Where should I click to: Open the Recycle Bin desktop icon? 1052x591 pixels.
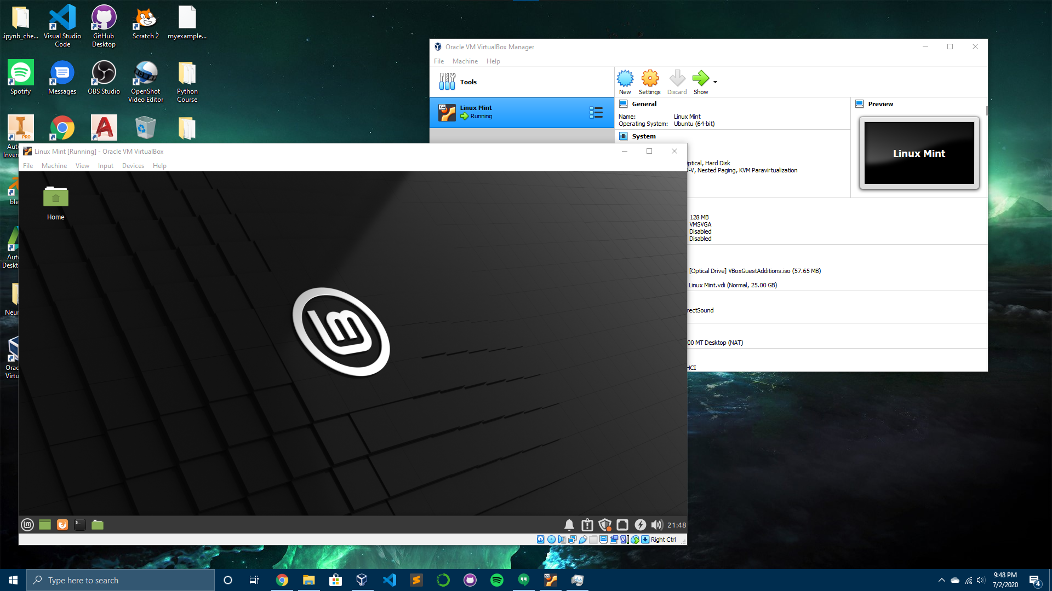click(x=146, y=128)
